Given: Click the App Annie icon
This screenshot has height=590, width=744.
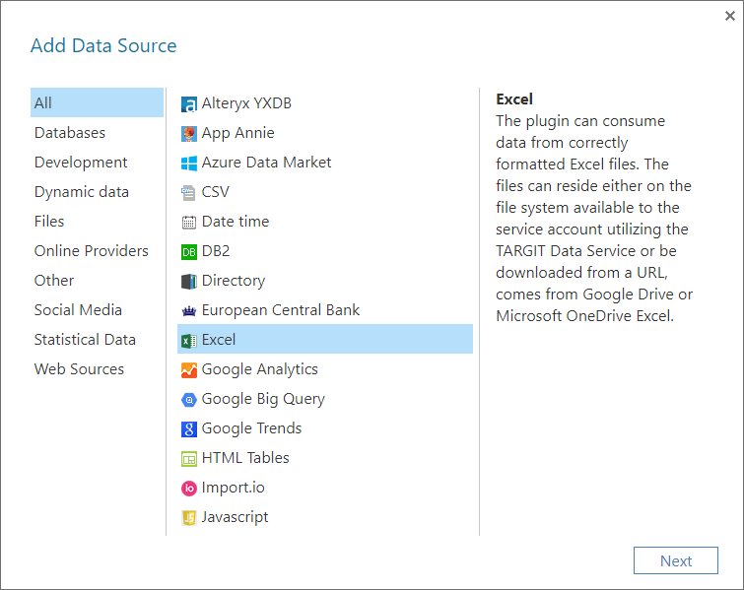Looking at the screenshot, I should (189, 134).
